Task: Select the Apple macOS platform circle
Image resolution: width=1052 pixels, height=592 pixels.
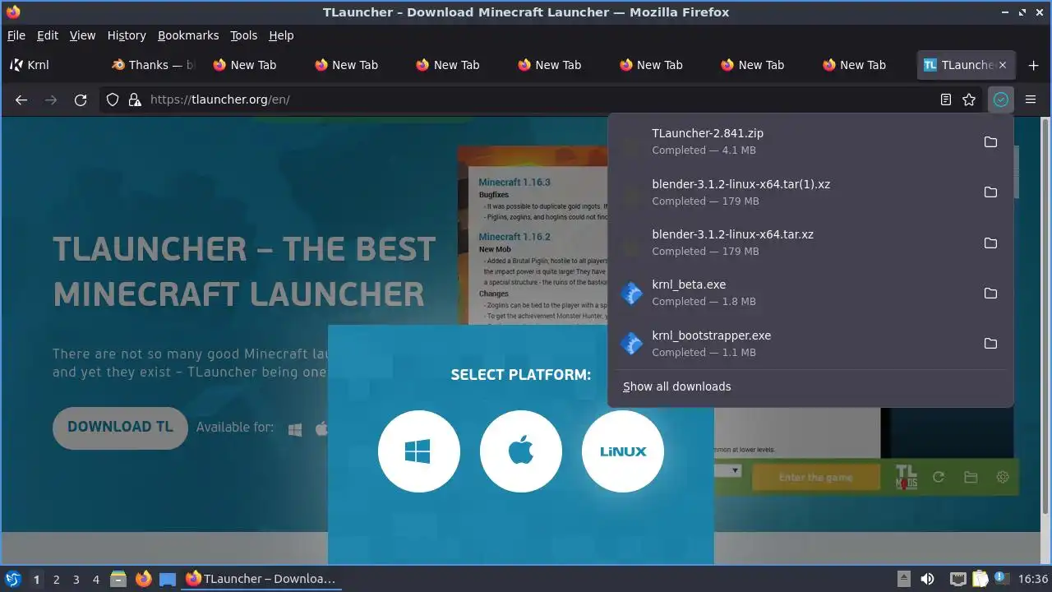Action: [x=521, y=451]
